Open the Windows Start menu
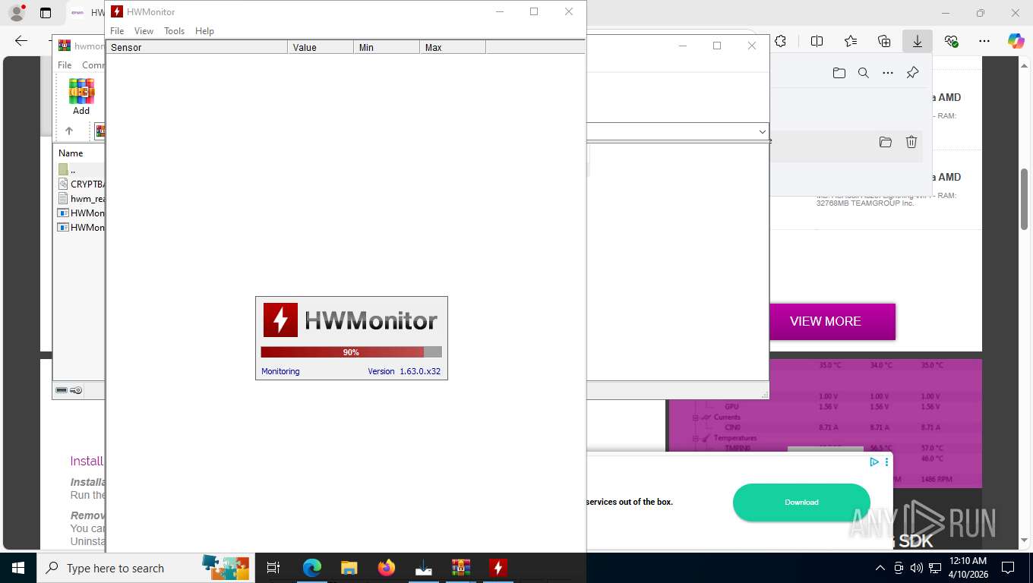Image resolution: width=1033 pixels, height=583 pixels. click(x=17, y=568)
